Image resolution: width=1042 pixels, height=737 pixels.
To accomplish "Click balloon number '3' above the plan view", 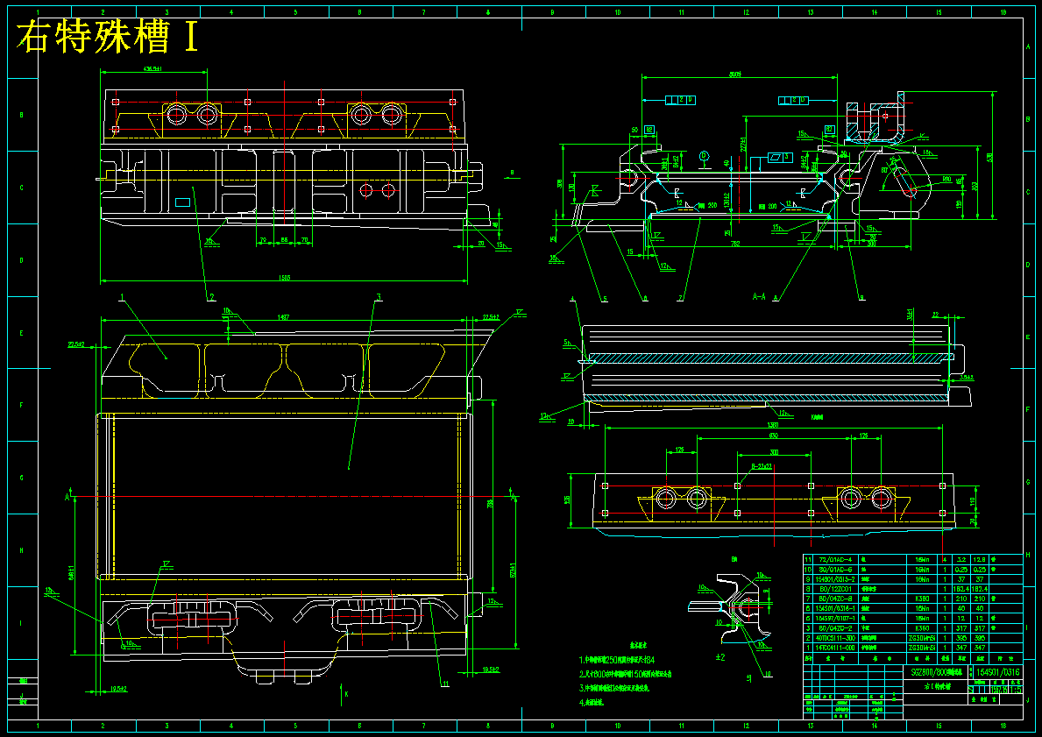I will pos(378,296).
